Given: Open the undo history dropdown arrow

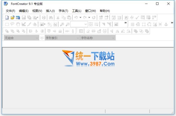Looking at the screenshot, I should tap(80, 18).
